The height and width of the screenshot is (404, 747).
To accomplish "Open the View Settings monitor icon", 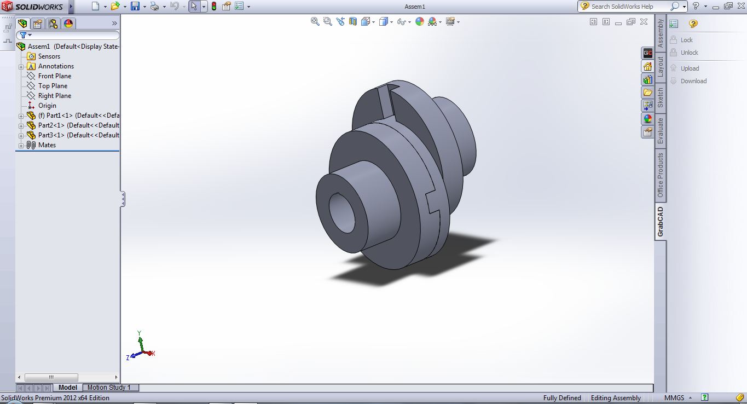I will [x=450, y=21].
